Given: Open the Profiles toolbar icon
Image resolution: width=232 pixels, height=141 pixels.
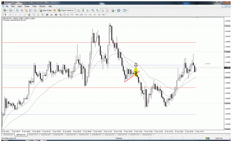Looking at the screenshot, I should tap(10, 10).
